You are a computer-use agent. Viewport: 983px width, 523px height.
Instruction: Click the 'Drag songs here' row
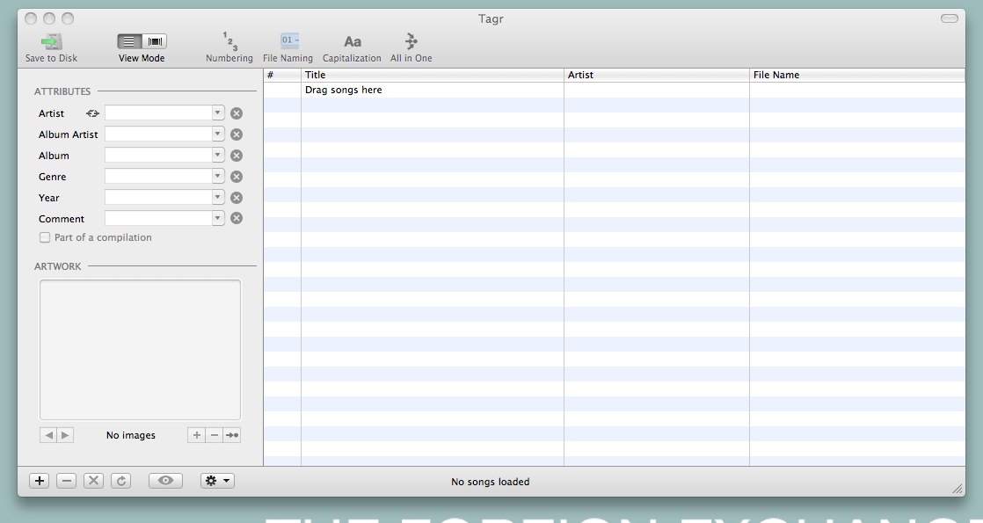[615, 91]
